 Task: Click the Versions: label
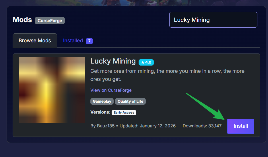click(x=100, y=112)
